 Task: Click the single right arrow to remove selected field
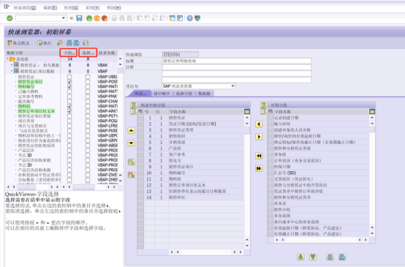tap(259, 137)
